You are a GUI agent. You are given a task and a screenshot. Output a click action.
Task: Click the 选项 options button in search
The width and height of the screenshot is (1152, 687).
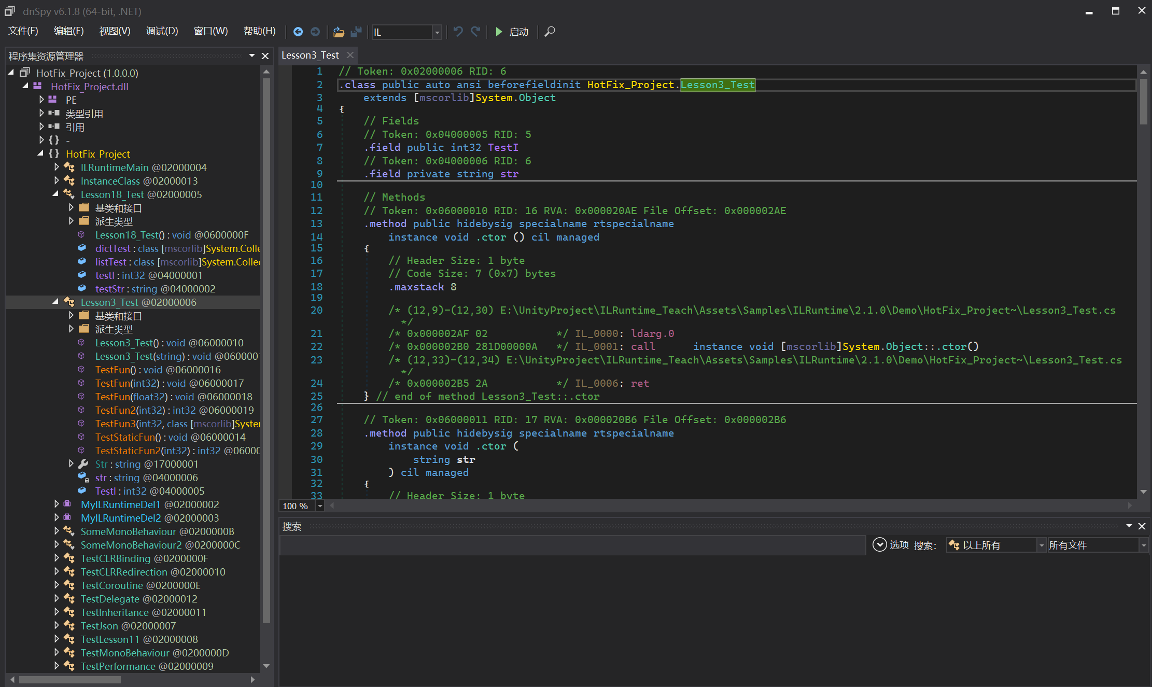900,545
